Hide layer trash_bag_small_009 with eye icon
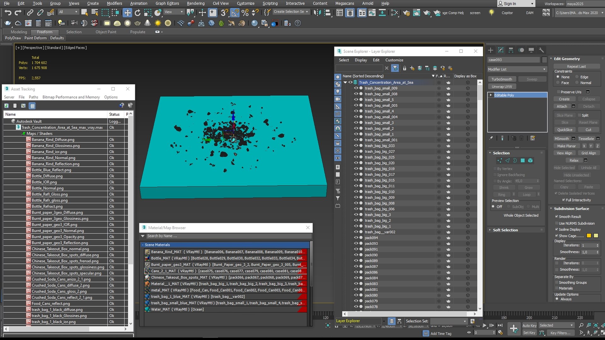The height and width of the screenshot is (340, 605). pos(356,88)
